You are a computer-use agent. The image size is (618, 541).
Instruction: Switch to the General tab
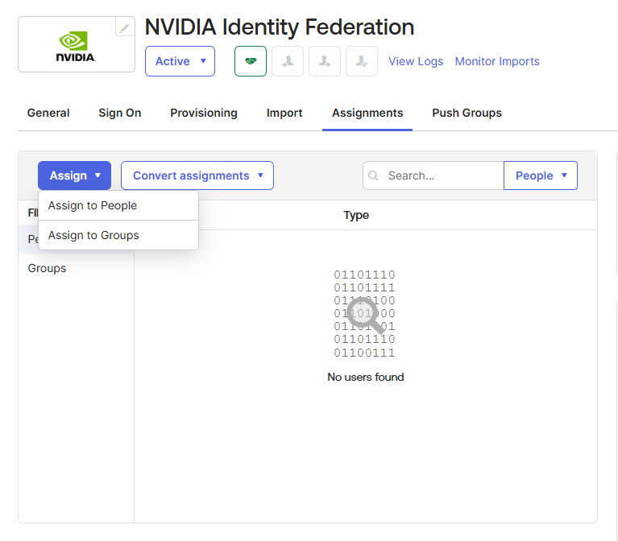[48, 113]
